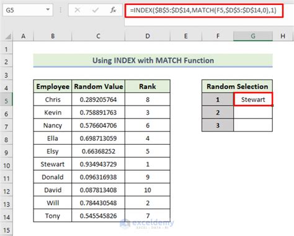The width and height of the screenshot is (294, 236).
Task: Click the Random Value header cell
Action: (x=99, y=86)
